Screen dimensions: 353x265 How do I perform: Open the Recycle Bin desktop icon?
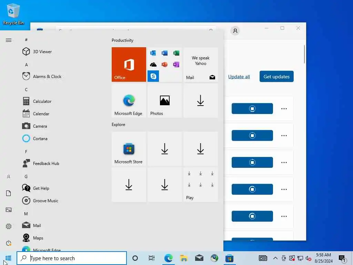tap(13, 14)
